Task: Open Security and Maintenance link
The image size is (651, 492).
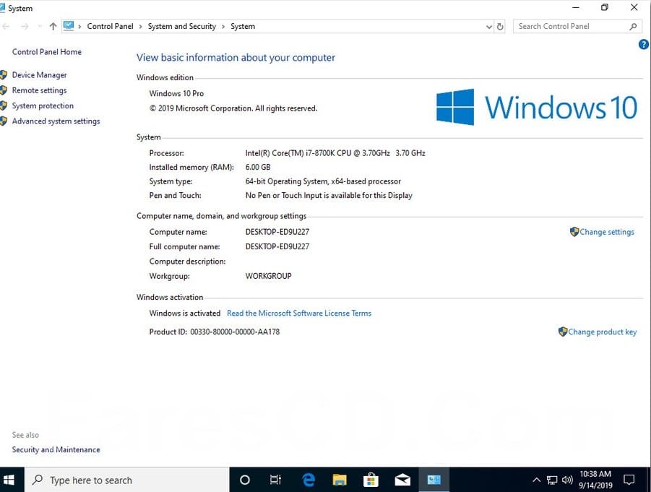Action: coord(56,449)
